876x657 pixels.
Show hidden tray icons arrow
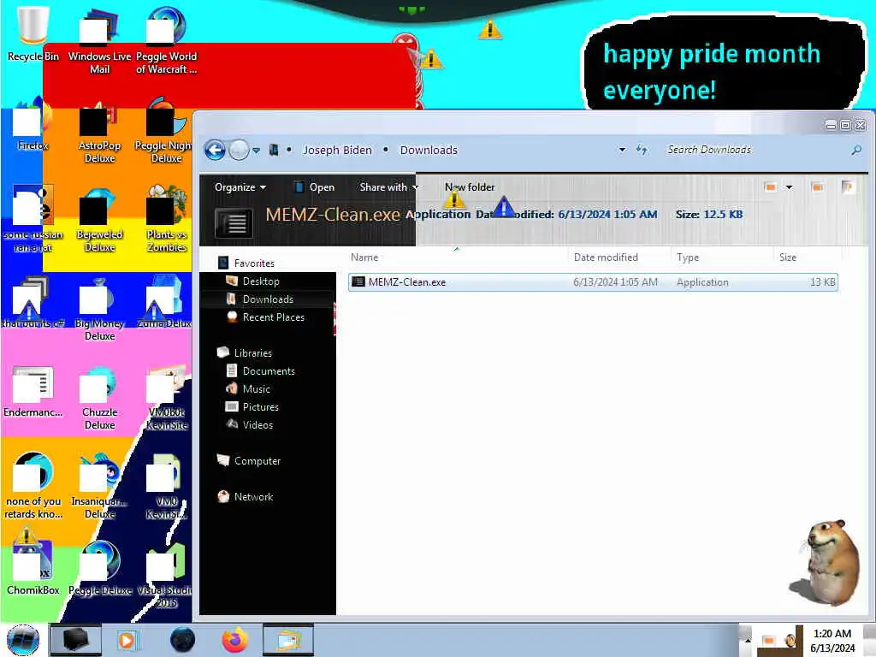748,640
